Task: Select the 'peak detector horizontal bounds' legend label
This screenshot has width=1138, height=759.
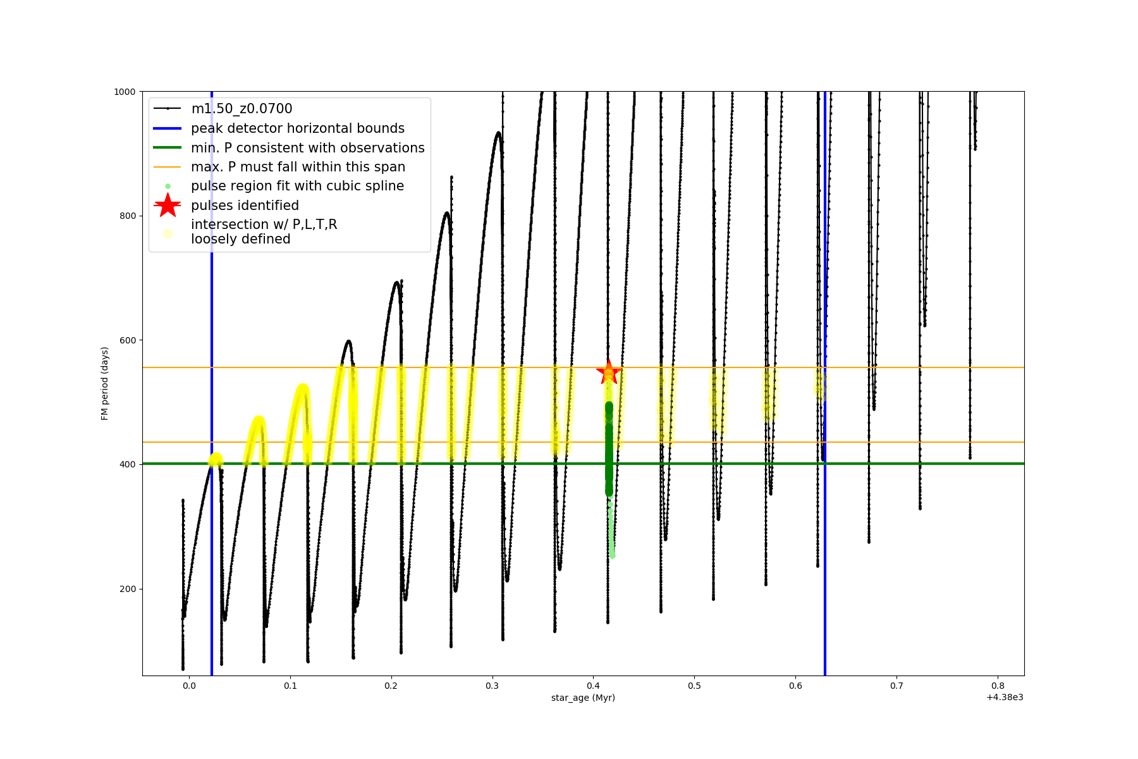Action: click(x=298, y=128)
